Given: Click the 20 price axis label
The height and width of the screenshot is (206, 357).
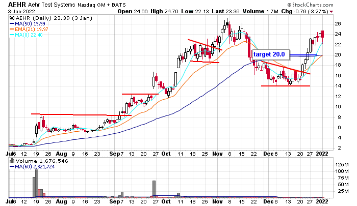Looking at the screenshot, I should click(338, 55).
